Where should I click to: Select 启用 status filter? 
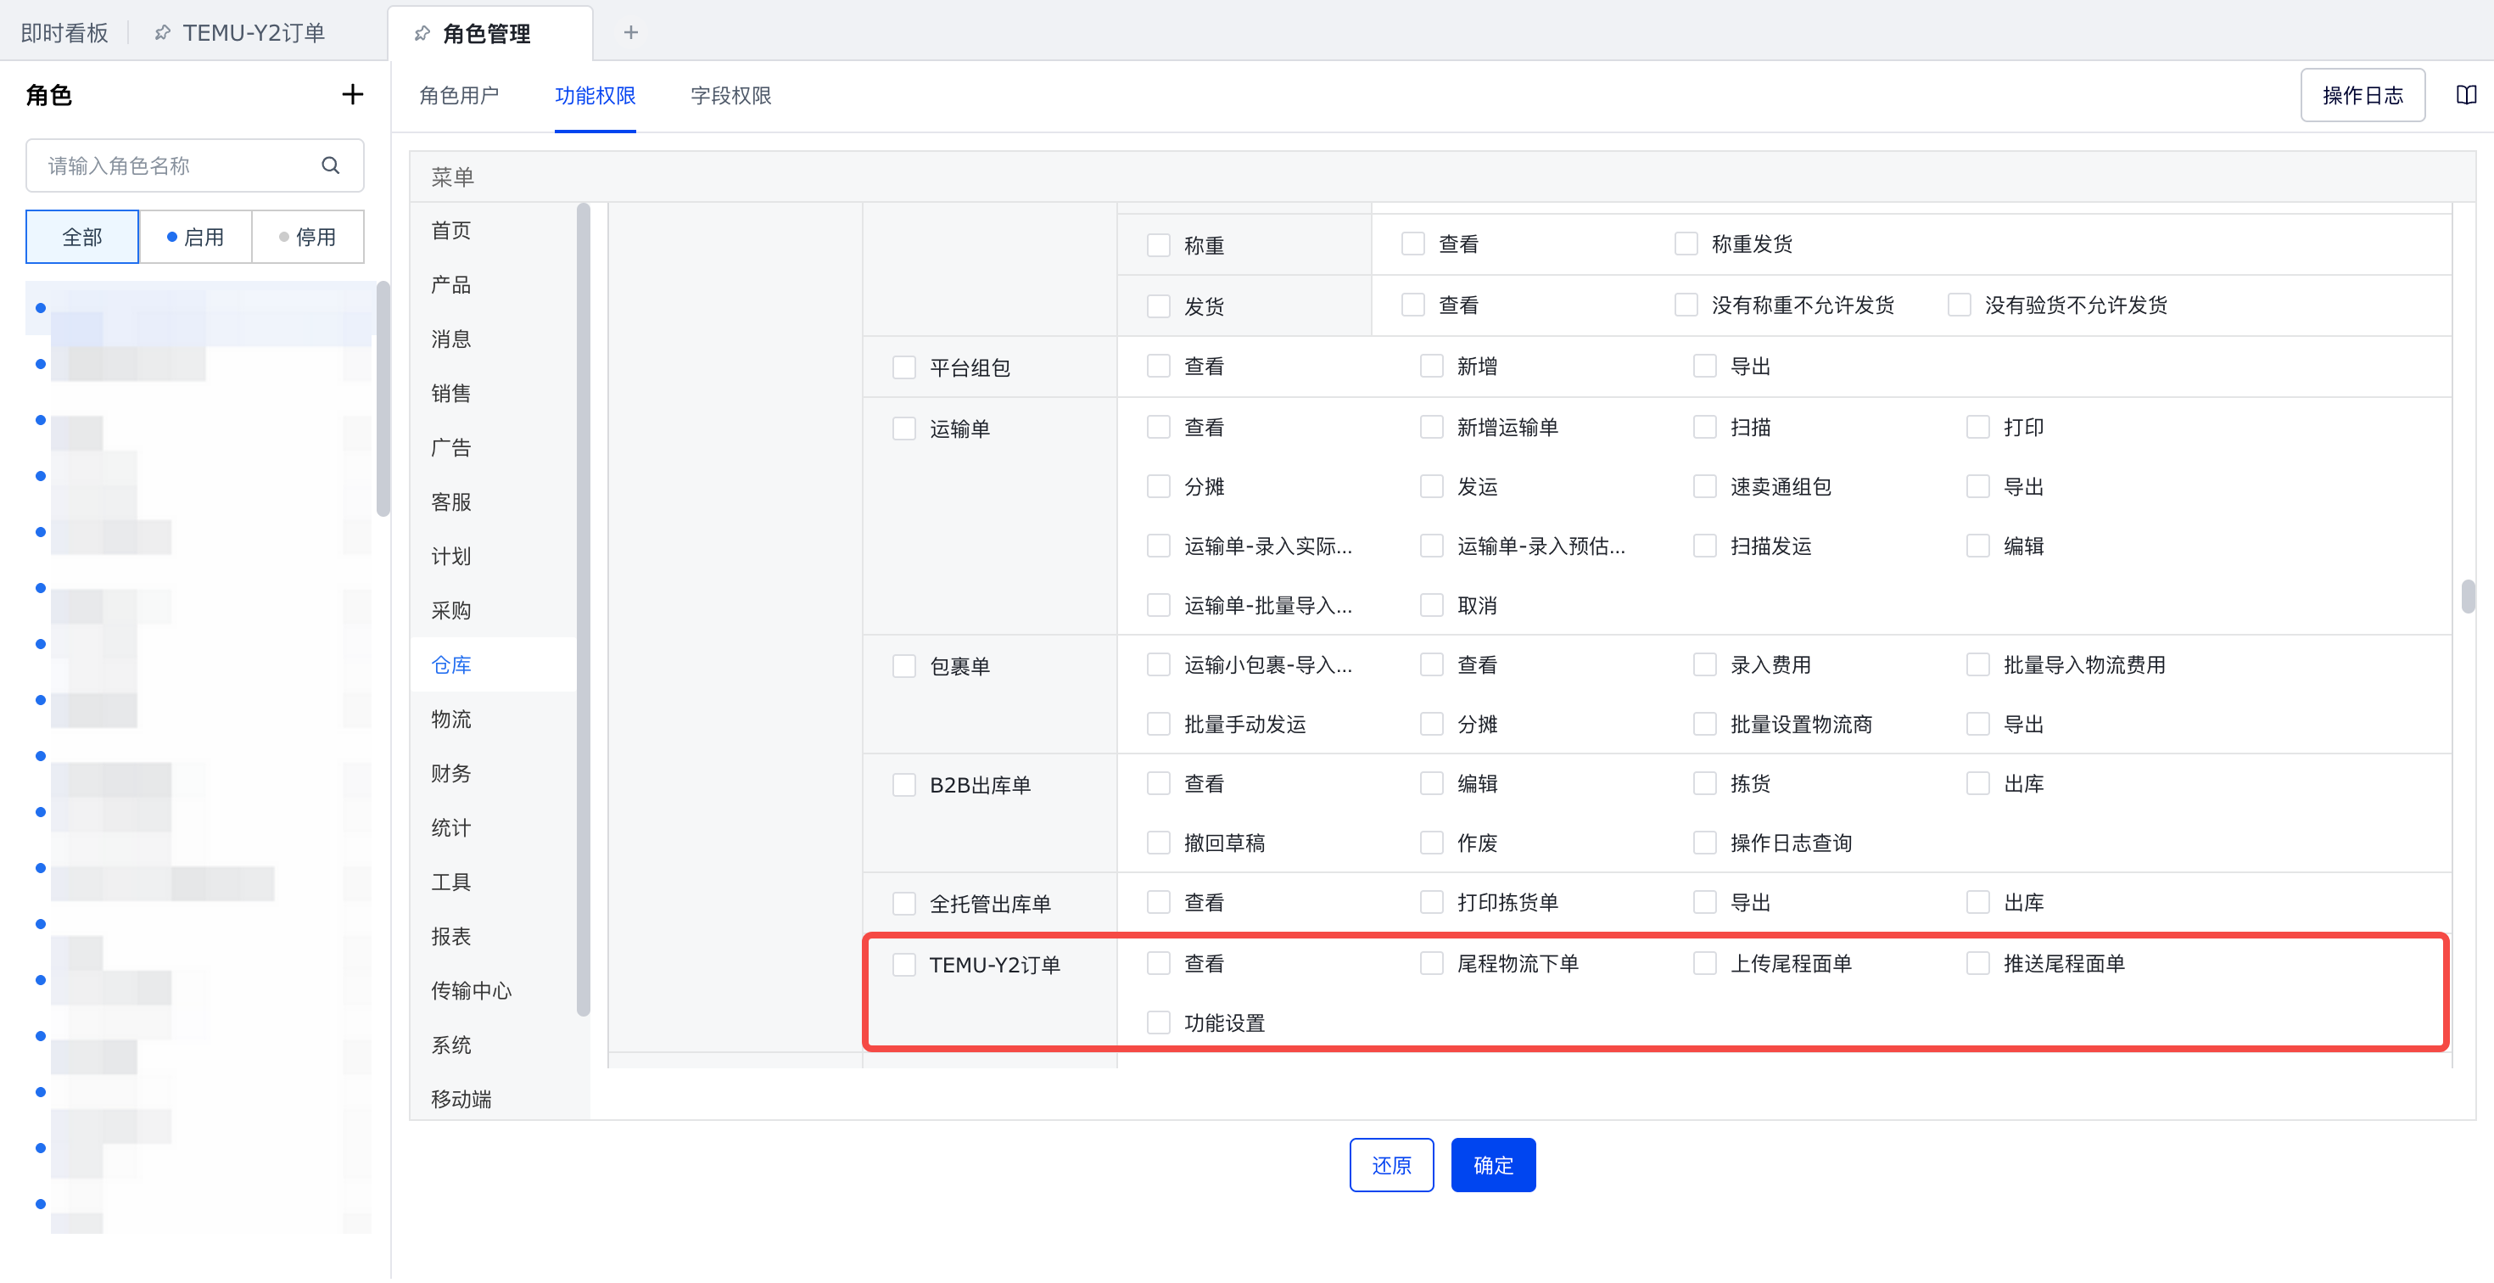click(194, 238)
